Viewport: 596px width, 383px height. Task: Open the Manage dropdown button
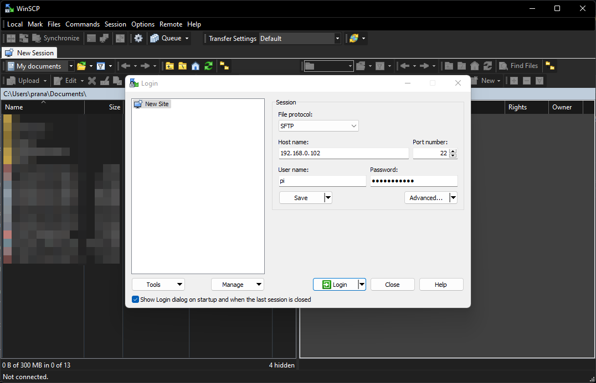[x=238, y=285]
